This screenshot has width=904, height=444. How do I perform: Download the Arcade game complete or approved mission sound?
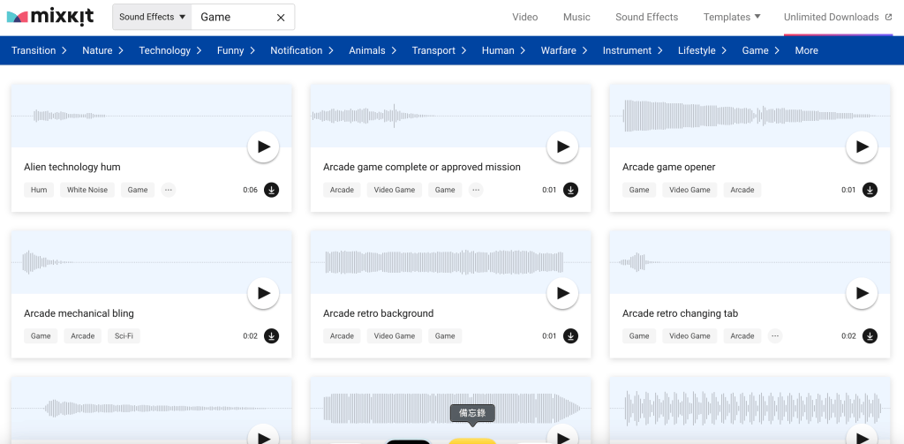click(571, 190)
